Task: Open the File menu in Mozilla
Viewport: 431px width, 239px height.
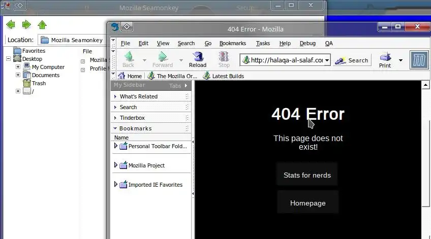Action: [x=126, y=43]
